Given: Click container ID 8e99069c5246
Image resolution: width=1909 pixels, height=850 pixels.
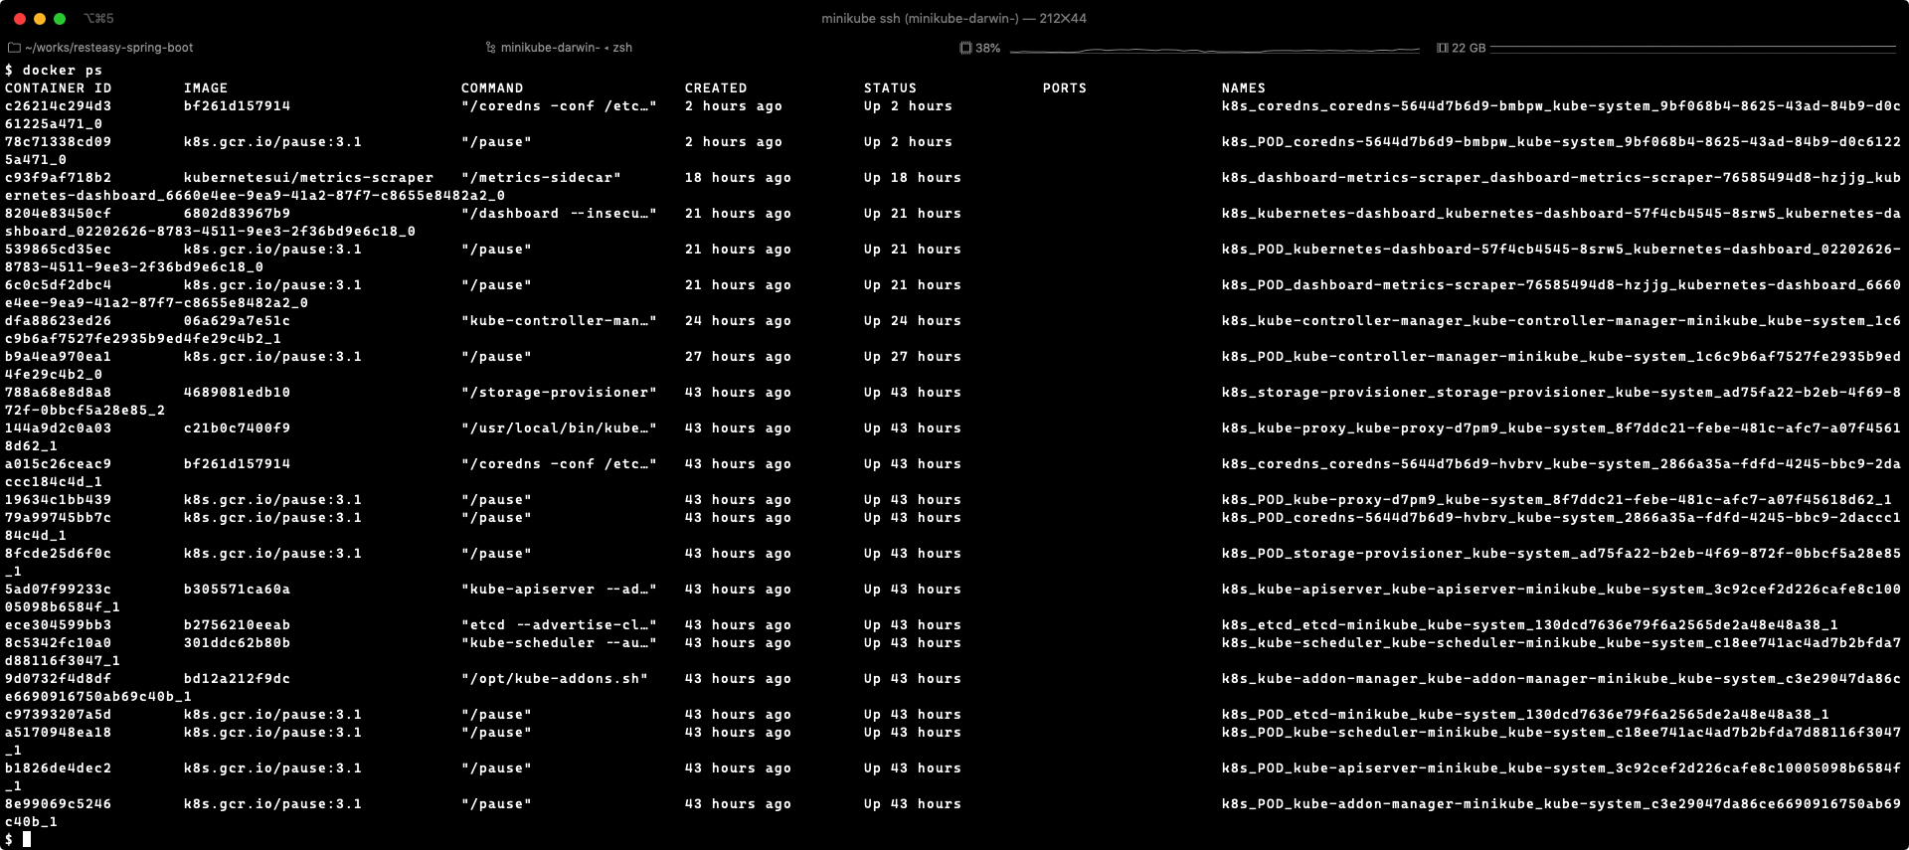Looking at the screenshot, I should 59,804.
